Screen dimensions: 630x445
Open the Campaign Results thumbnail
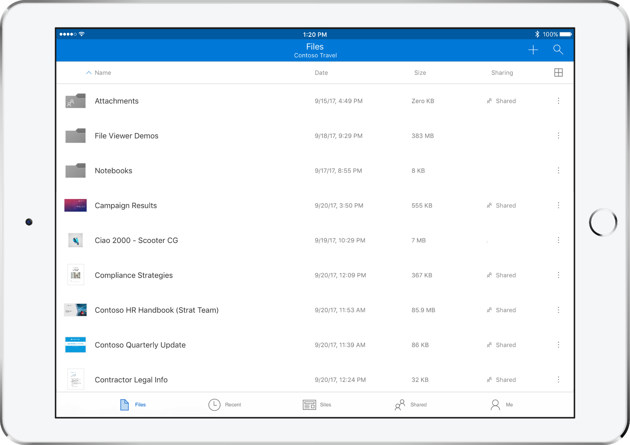[x=75, y=206]
